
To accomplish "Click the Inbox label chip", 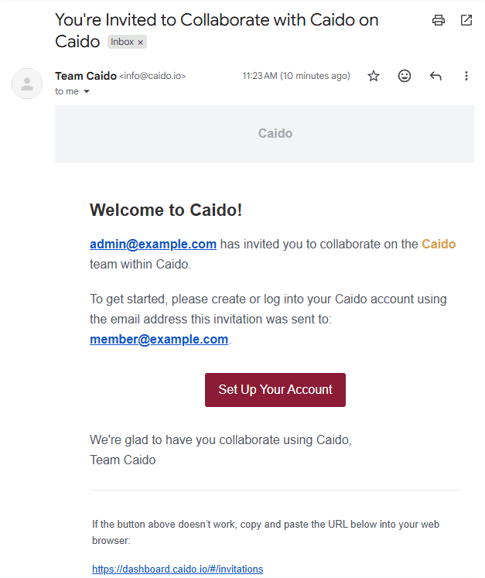I will click(122, 42).
